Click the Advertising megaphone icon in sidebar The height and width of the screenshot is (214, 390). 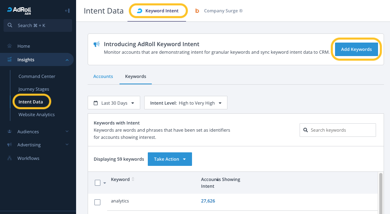(x=10, y=145)
